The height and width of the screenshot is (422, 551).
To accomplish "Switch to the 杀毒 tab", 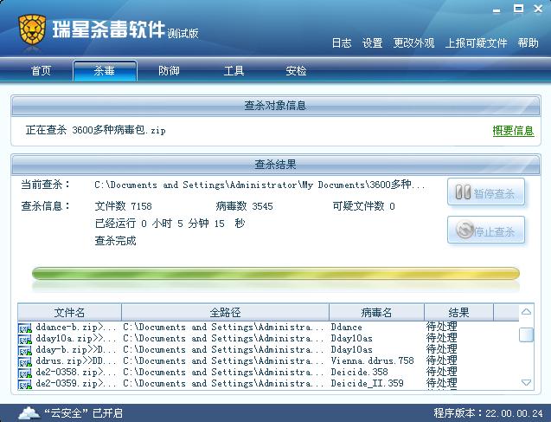I will tap(105, 71).
